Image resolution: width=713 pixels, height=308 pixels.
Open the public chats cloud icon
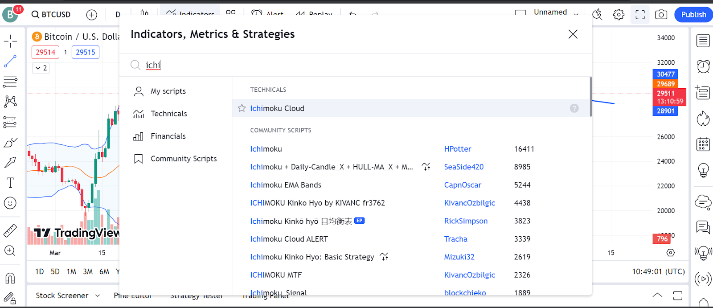703,202
